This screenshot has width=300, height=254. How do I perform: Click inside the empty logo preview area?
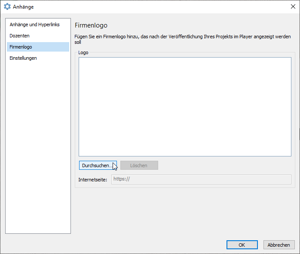[185, 107]
